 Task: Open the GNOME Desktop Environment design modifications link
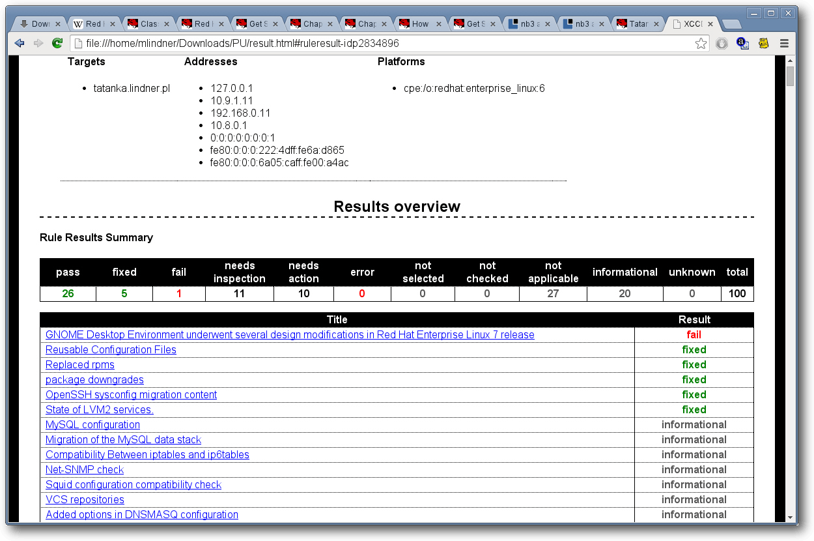(290, 335)
